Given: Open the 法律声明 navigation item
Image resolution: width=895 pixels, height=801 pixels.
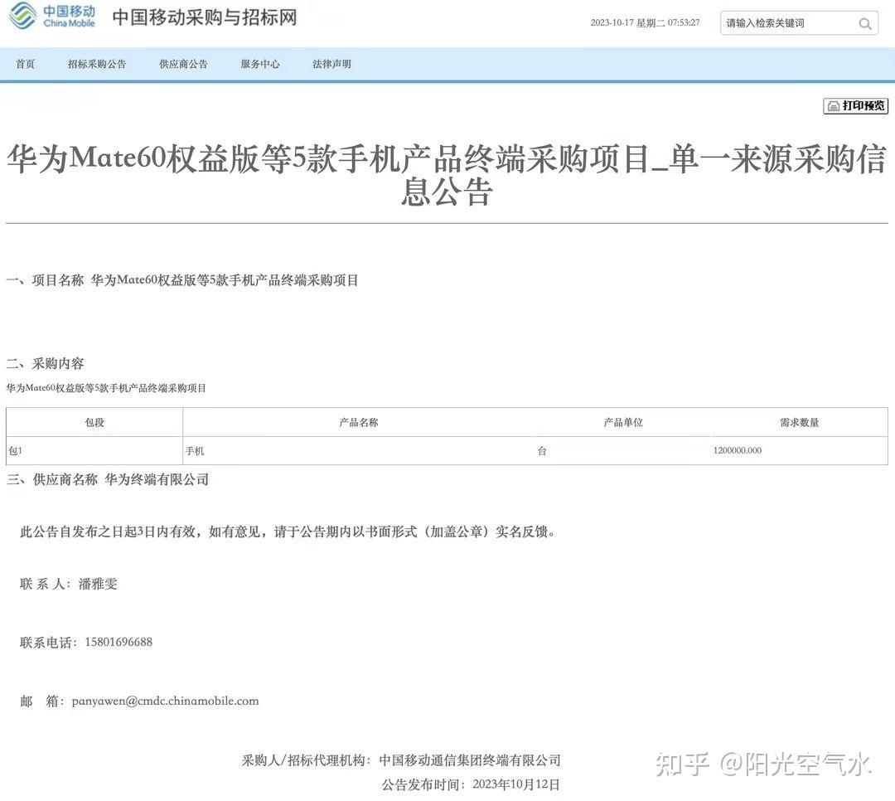Looking at the screenshot, I should pyautogui.click(x=331, y=64).
